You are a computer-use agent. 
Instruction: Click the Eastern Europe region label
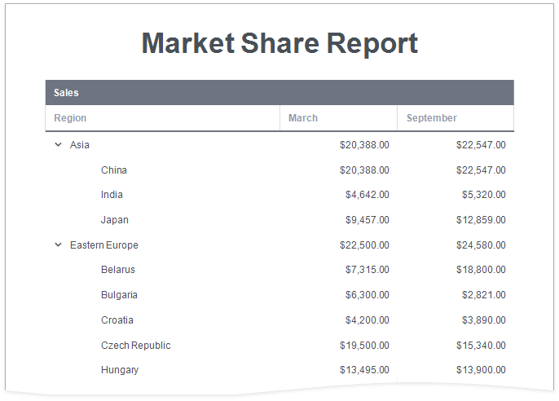(x=104, y=245)
